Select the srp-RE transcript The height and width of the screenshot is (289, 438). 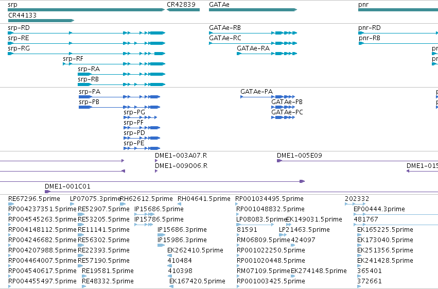[86, 43]
